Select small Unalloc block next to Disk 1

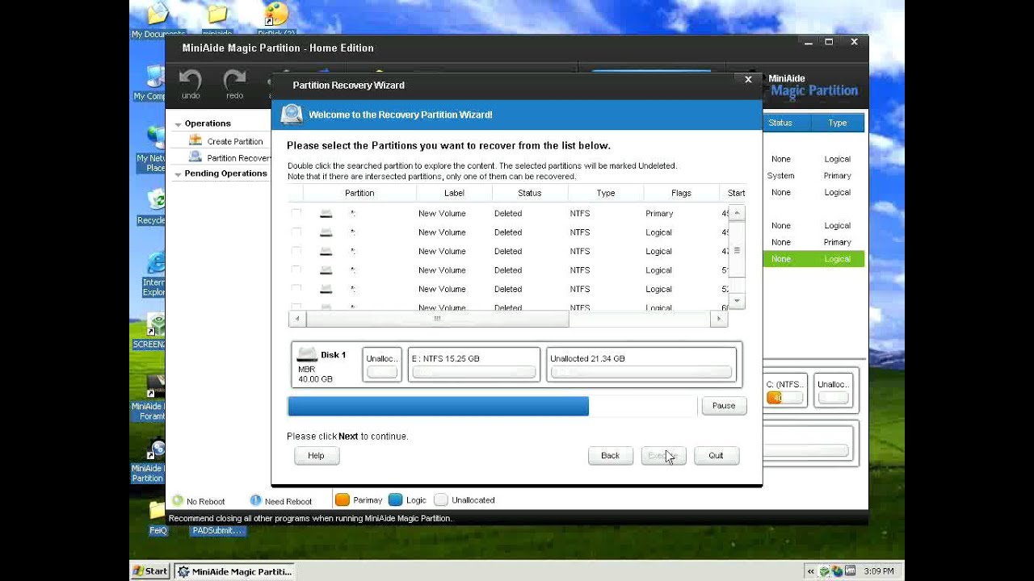(x=382, y=365)
